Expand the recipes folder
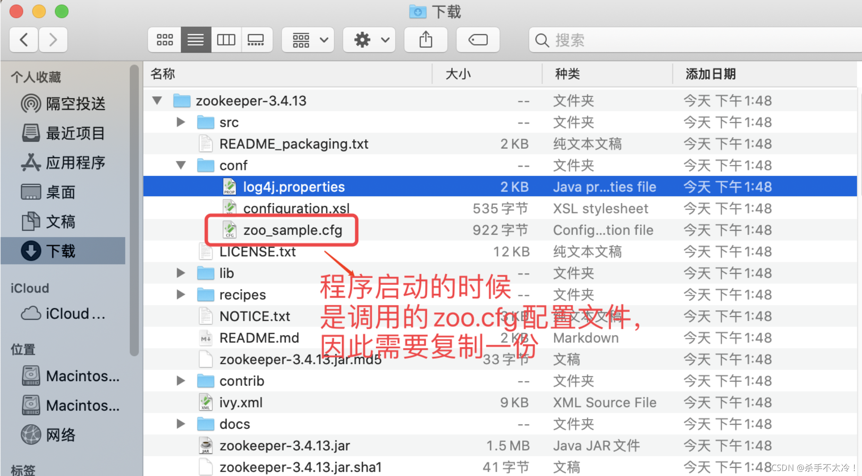This screenshot has height=476, width=862. tap(181, 294)
